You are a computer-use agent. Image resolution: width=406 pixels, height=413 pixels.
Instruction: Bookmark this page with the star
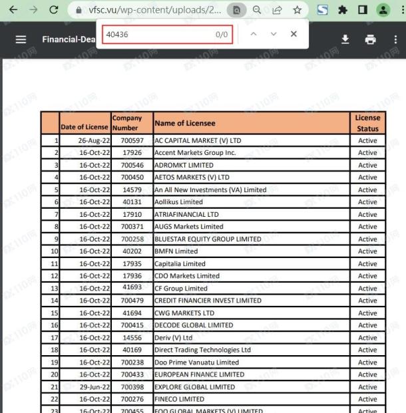click(297, 10)
